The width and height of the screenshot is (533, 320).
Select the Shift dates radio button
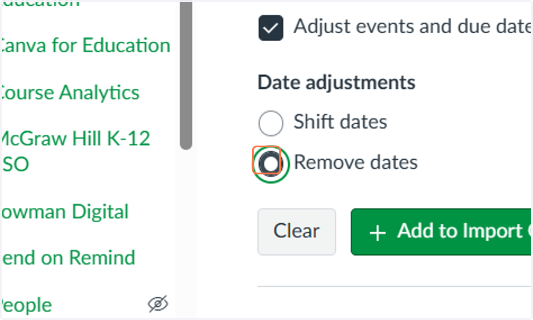(x=270, y=123)
